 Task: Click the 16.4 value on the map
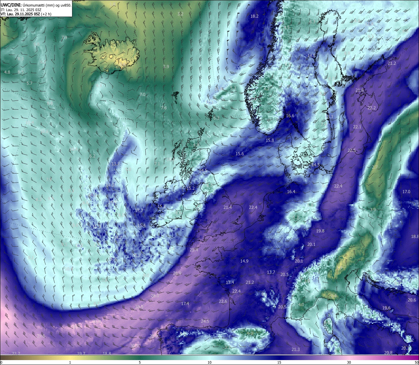tap(291, 192)
